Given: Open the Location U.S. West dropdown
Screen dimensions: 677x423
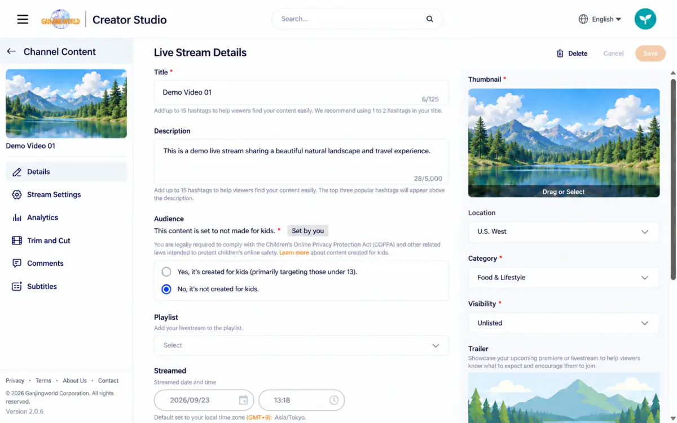Looking at the screenshot, I should [564, 231].
